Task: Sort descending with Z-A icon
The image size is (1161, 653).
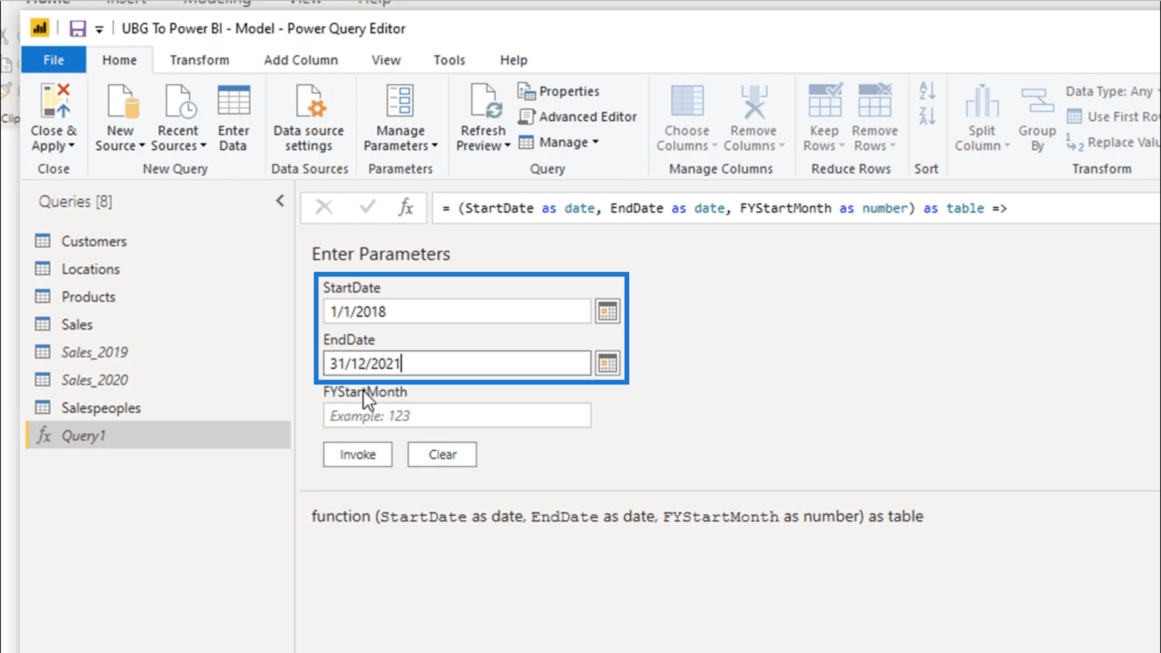Action: pos(927,115)
